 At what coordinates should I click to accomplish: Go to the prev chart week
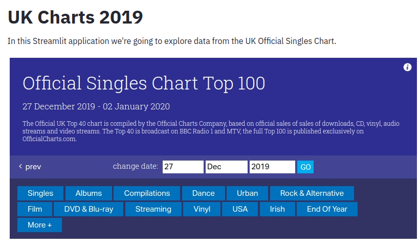click(x=30, y=167)
